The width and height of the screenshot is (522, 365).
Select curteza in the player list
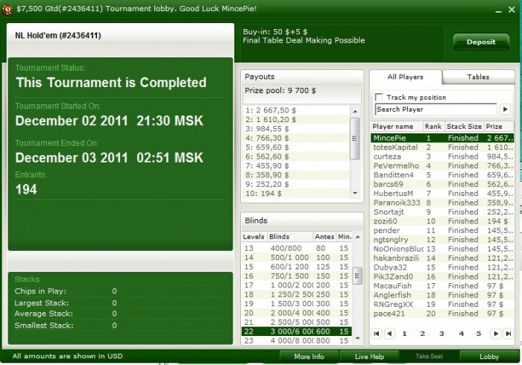[442, 156]
